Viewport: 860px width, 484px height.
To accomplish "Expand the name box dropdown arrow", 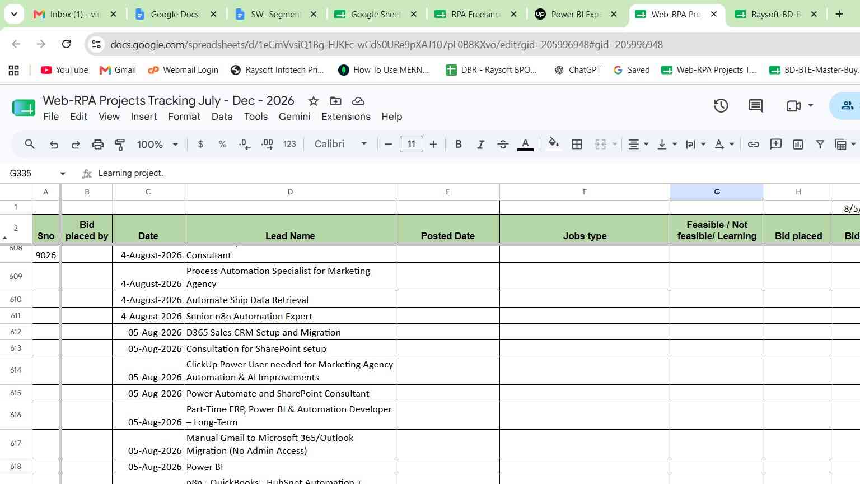I will click(63, 174).
